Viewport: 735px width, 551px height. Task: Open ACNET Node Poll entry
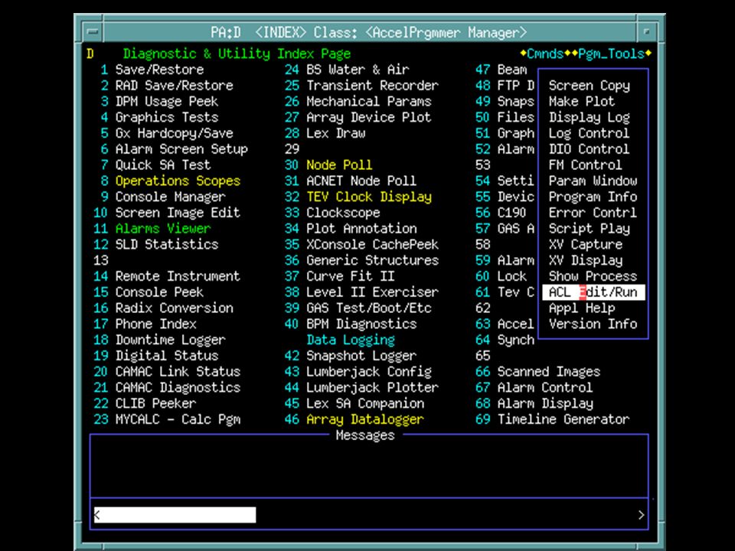pos(361,181)
